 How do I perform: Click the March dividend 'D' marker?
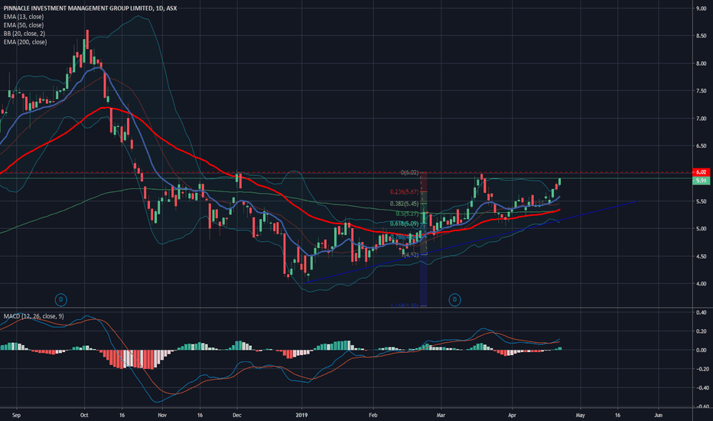click(454, 299)
